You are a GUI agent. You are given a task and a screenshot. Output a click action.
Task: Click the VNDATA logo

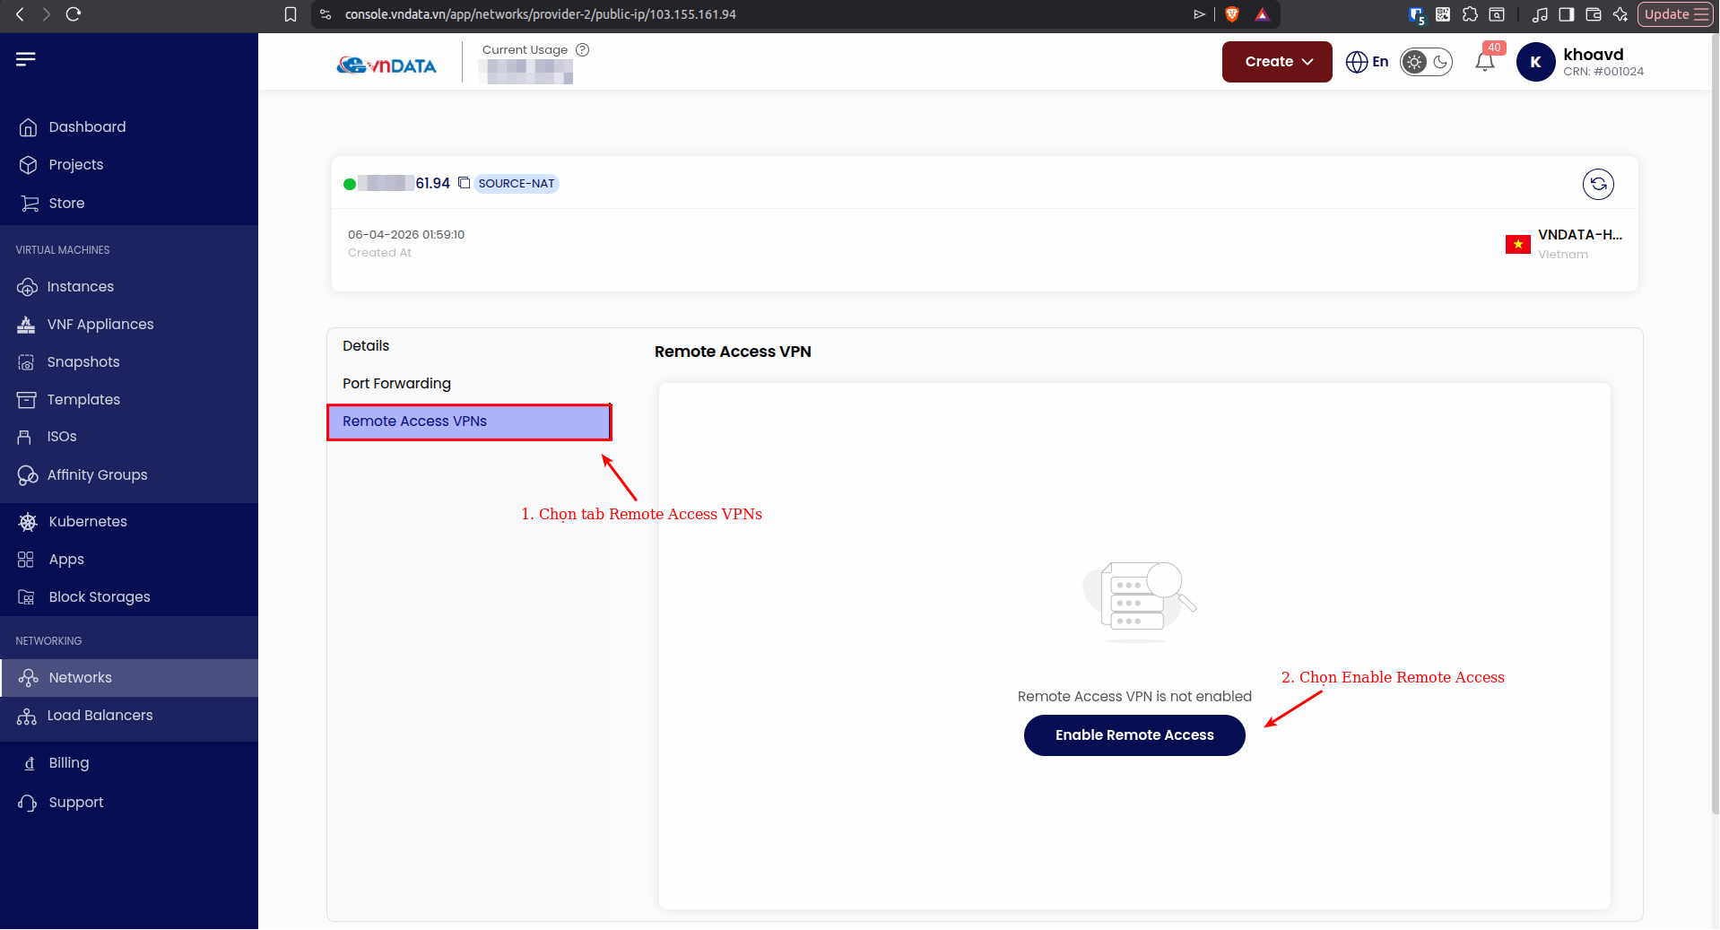387,65
